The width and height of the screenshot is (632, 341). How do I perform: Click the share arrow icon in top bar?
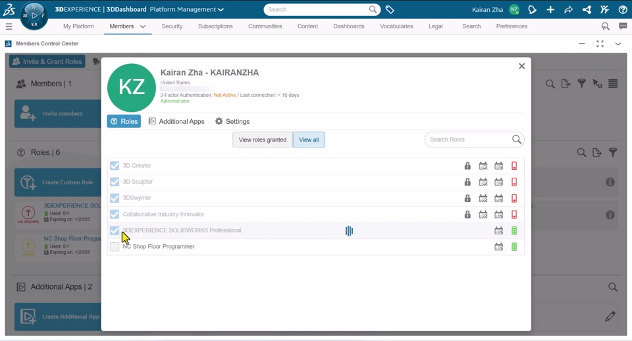pyautogui.click(x=568, y=10)
